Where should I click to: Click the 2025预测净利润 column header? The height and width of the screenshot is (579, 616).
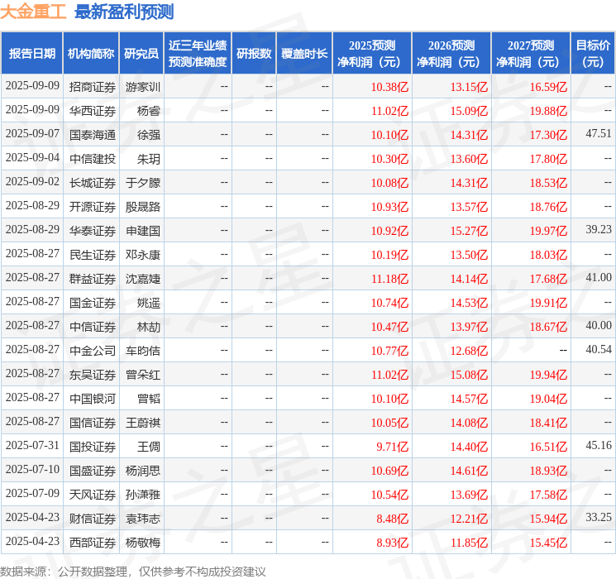pyautogui.click(x=372, y=54)
